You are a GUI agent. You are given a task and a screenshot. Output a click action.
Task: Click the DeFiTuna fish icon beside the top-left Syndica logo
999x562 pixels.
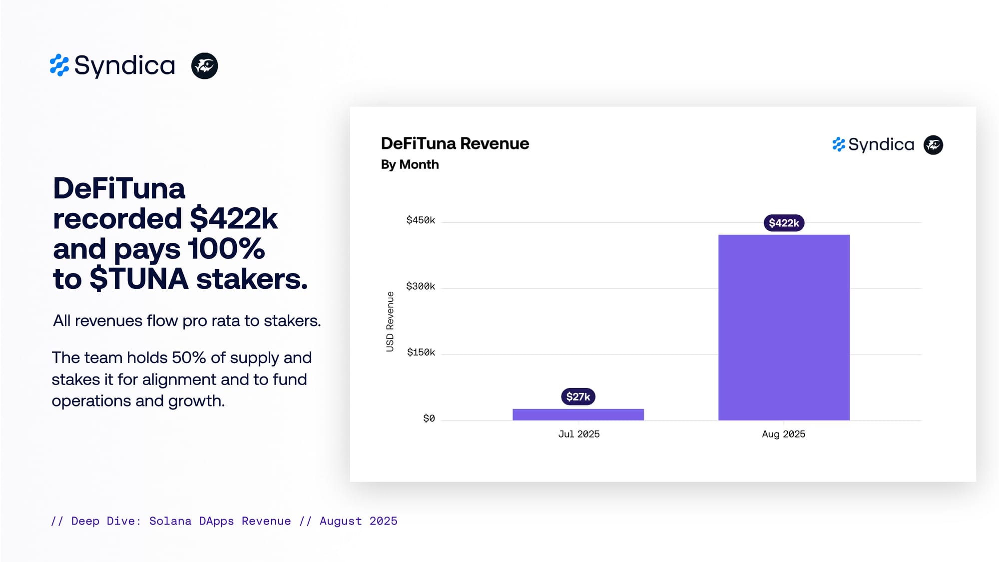tap(205, 66)
